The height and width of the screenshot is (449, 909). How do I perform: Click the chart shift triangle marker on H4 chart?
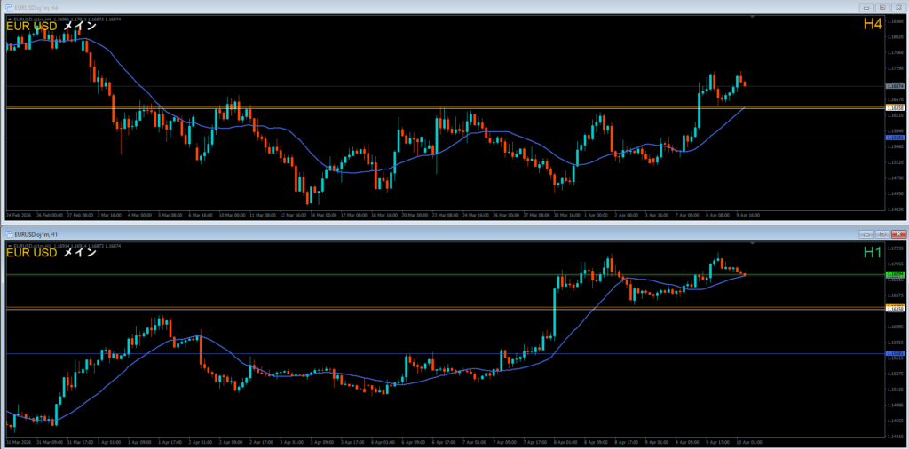click(x=753, y=16)
